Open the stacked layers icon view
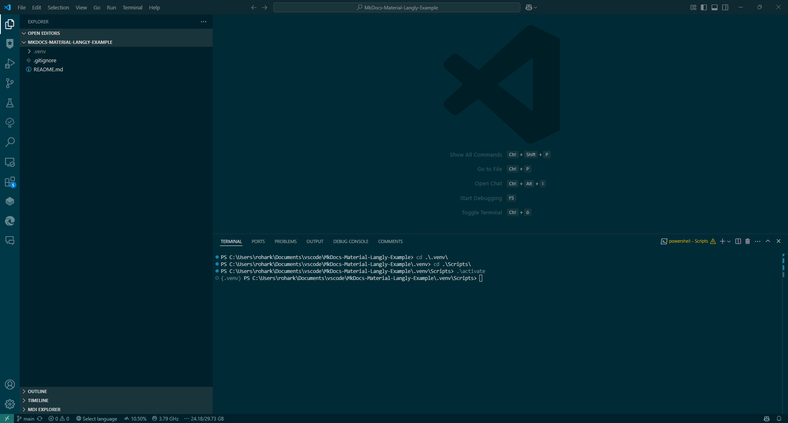The height and width of the screenshot is (423, 788). pos(10,201)
